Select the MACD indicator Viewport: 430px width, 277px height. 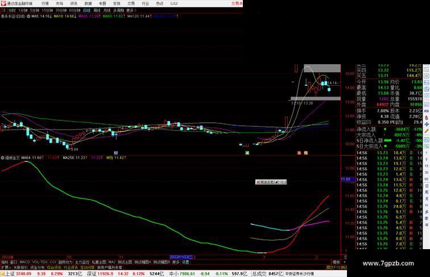pyautogui.click(x=24, y=262)
